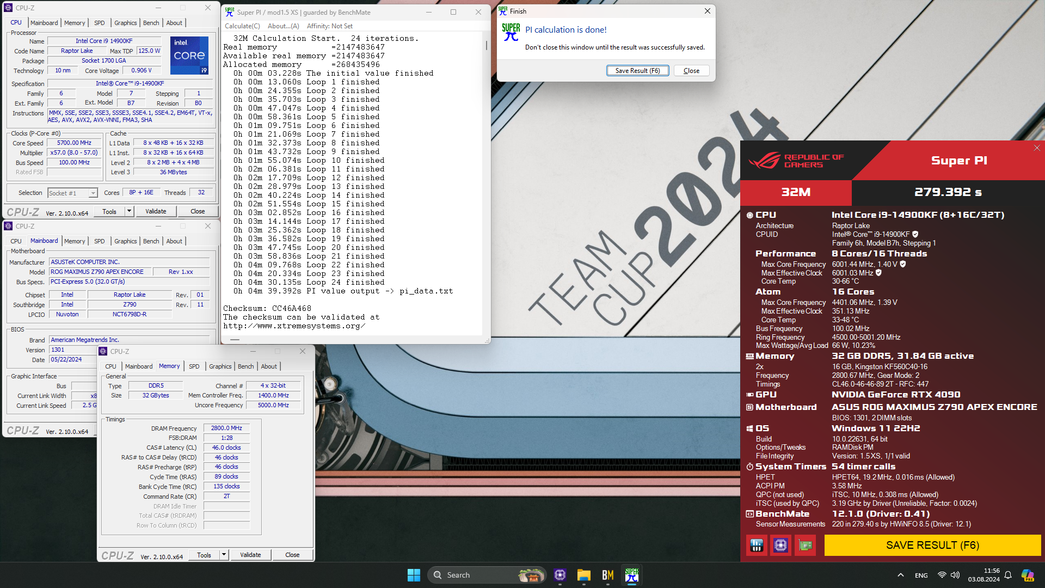This screenshot has height=588, width=1045.
Task: Close the ROG Super PI result panel
Action: coord(1037,148)
